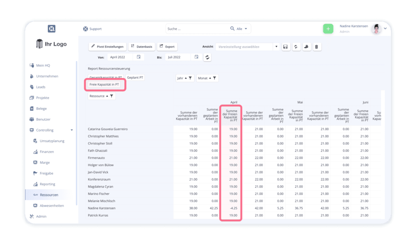Click the save view floppy disk icon
416x245 pixels.
coord(286,47)
